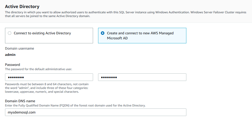Click the masked dots in the first password field
Image resolution: width=252 pixels, height=121 pixels.
16,77
